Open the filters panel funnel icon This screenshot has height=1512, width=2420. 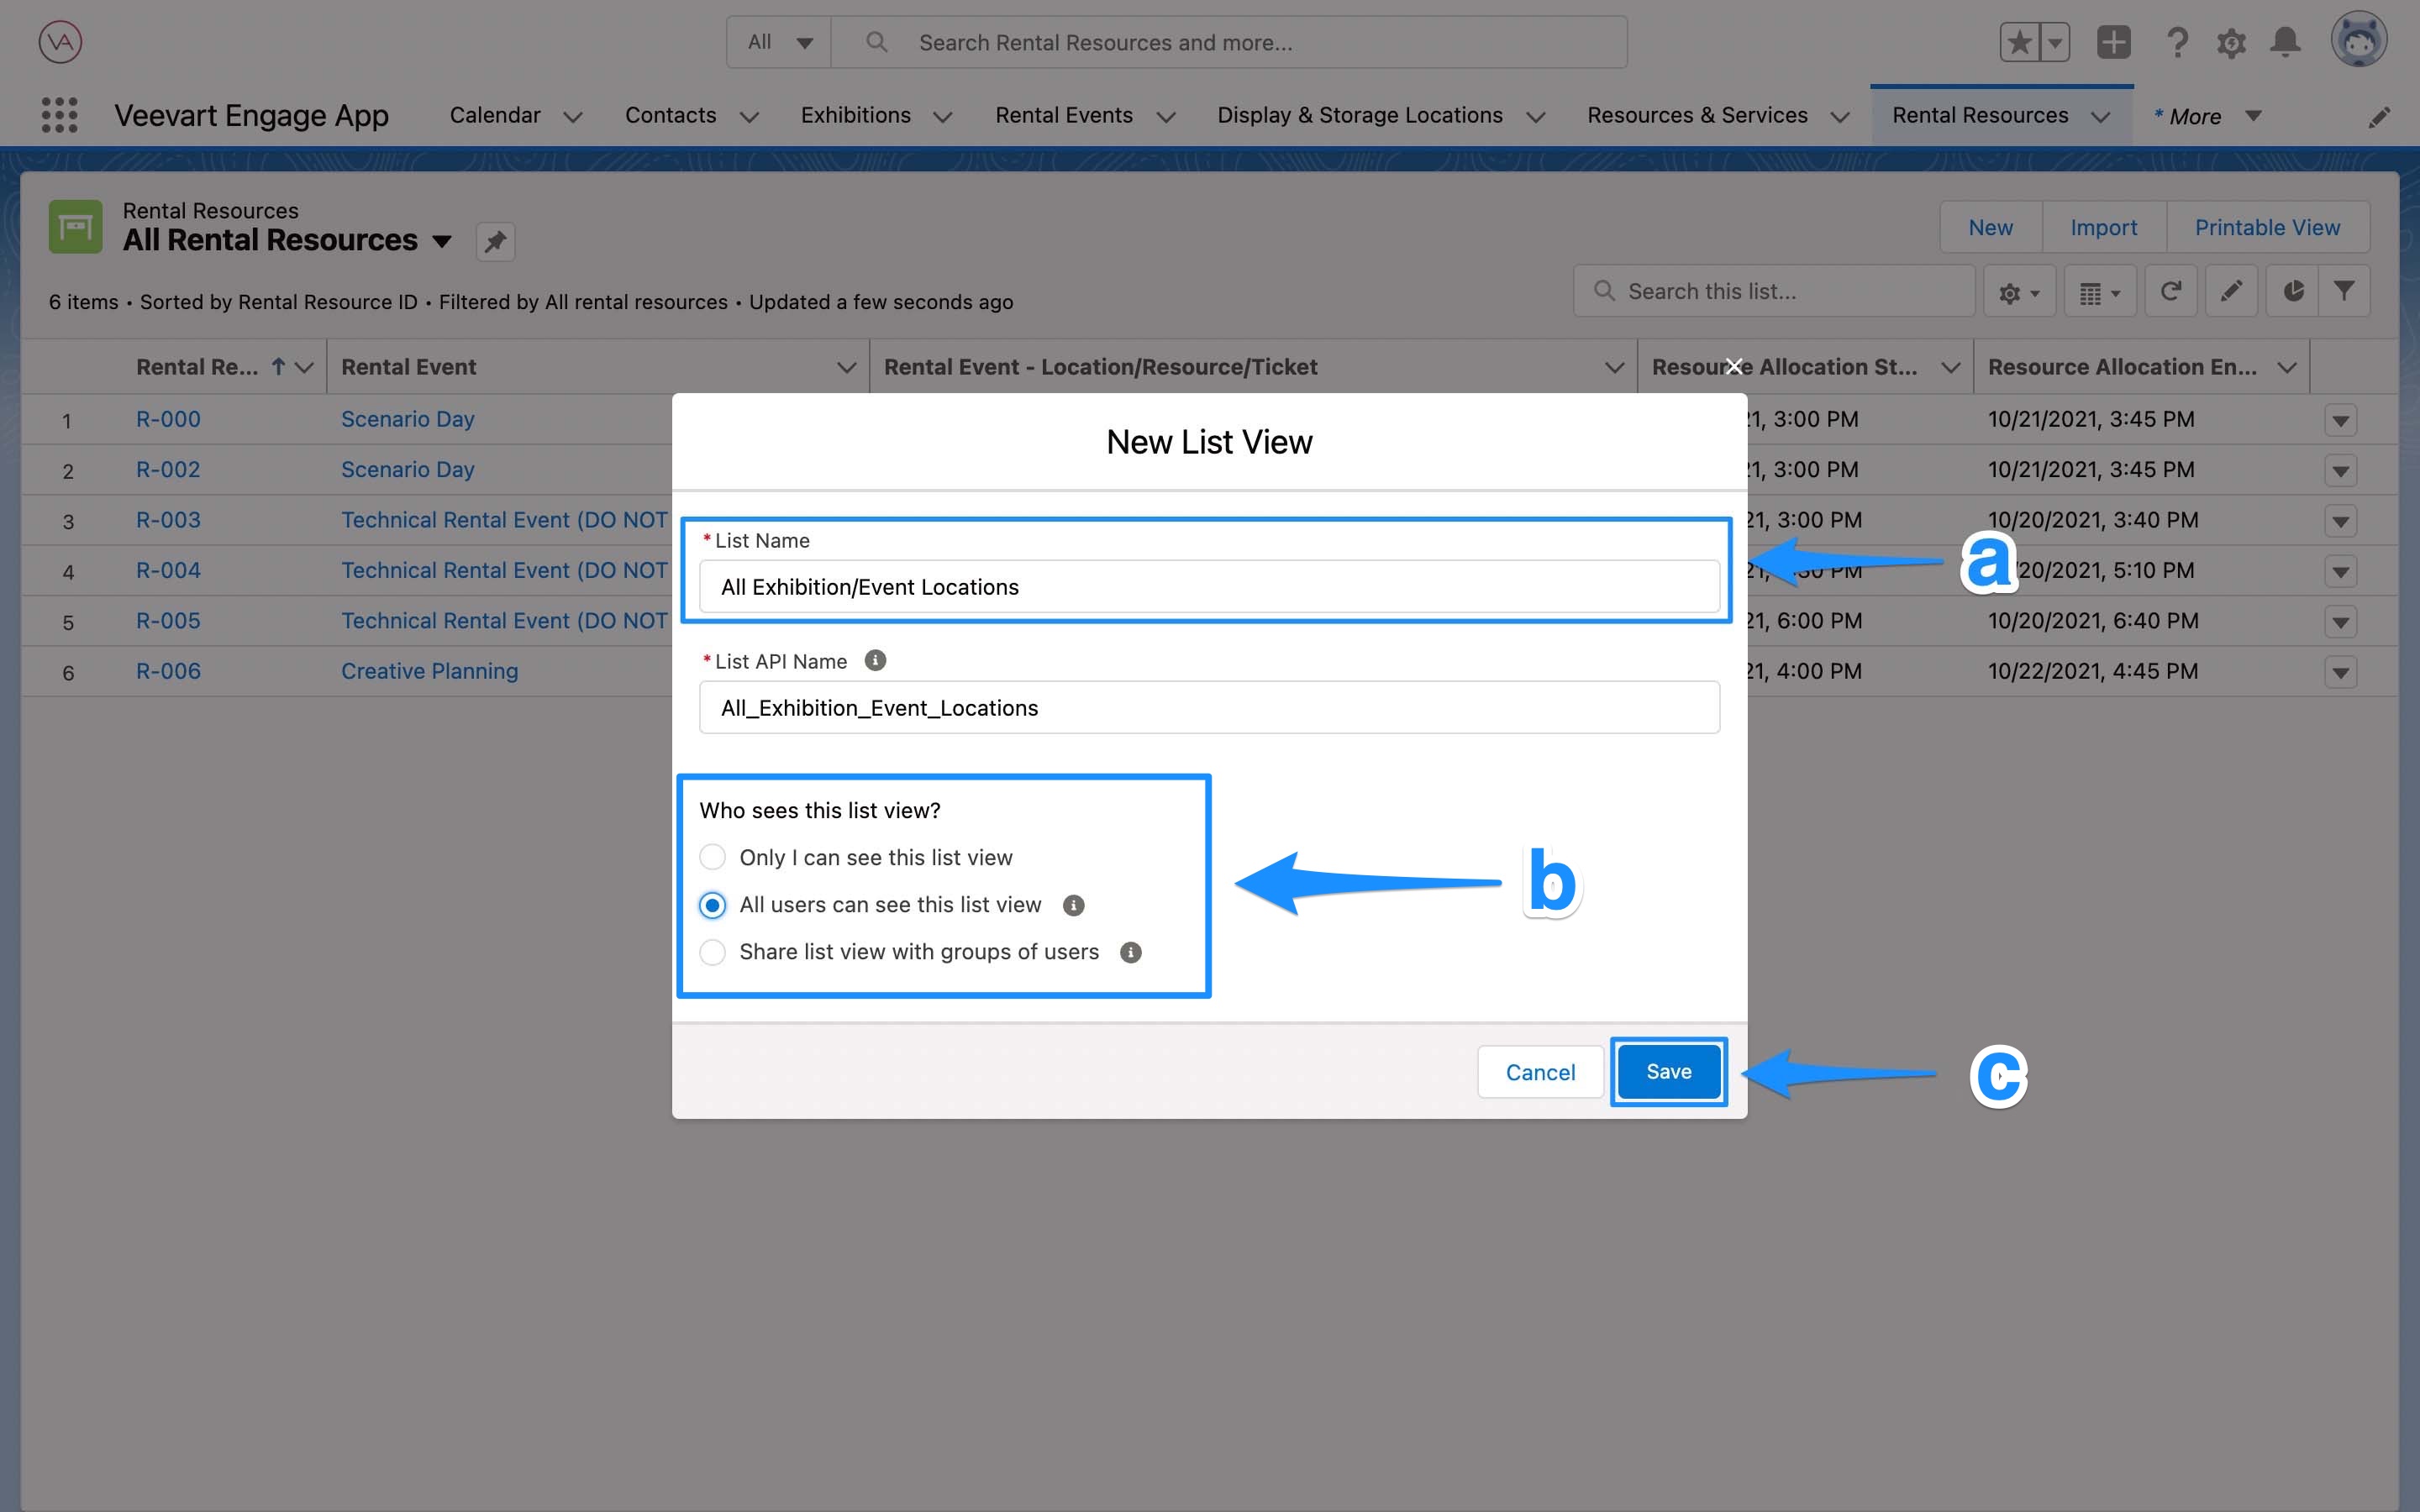coord(2345,291)
